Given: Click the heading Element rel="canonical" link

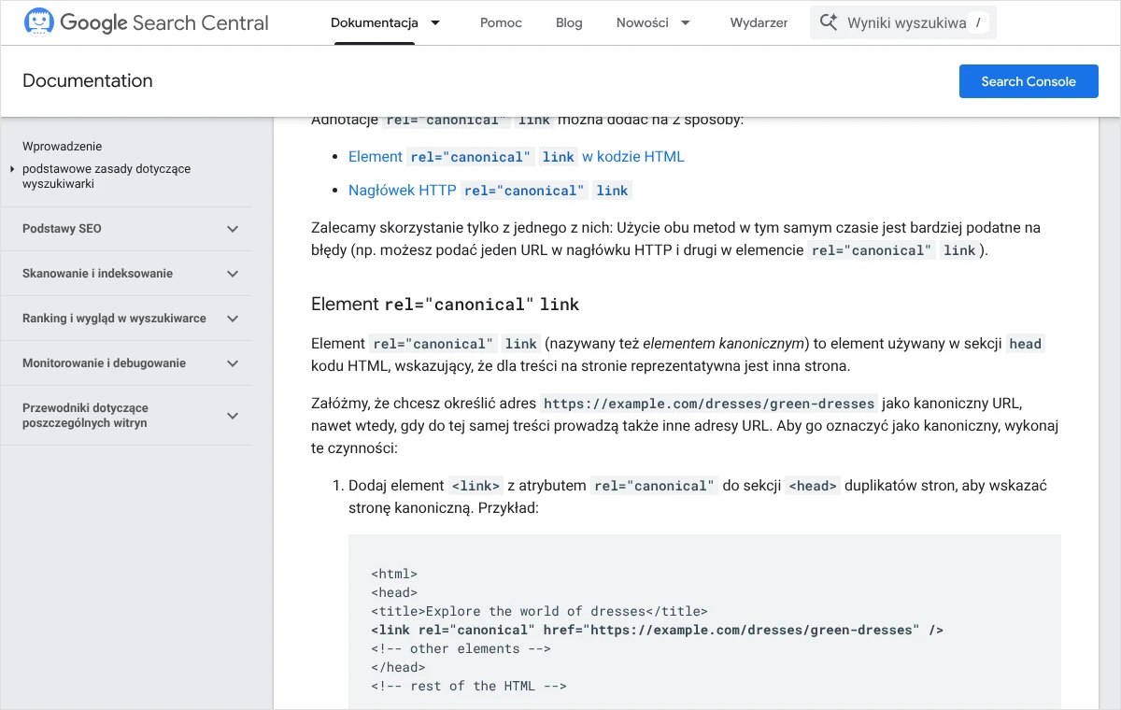Looking at the screenshot, I should click(446, 304).
